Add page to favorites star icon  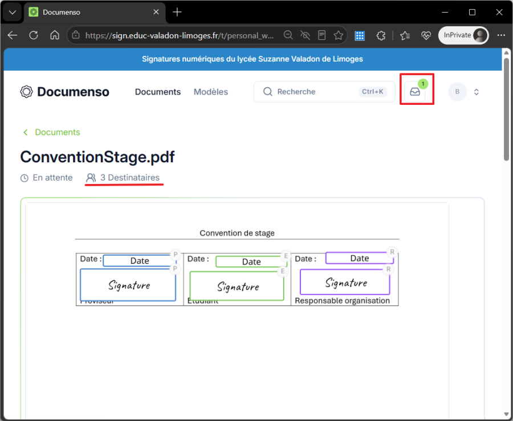coord(338,35)
